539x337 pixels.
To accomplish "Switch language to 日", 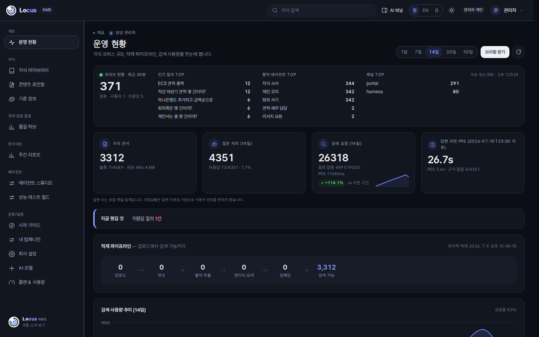I will (x=436, y=10).
